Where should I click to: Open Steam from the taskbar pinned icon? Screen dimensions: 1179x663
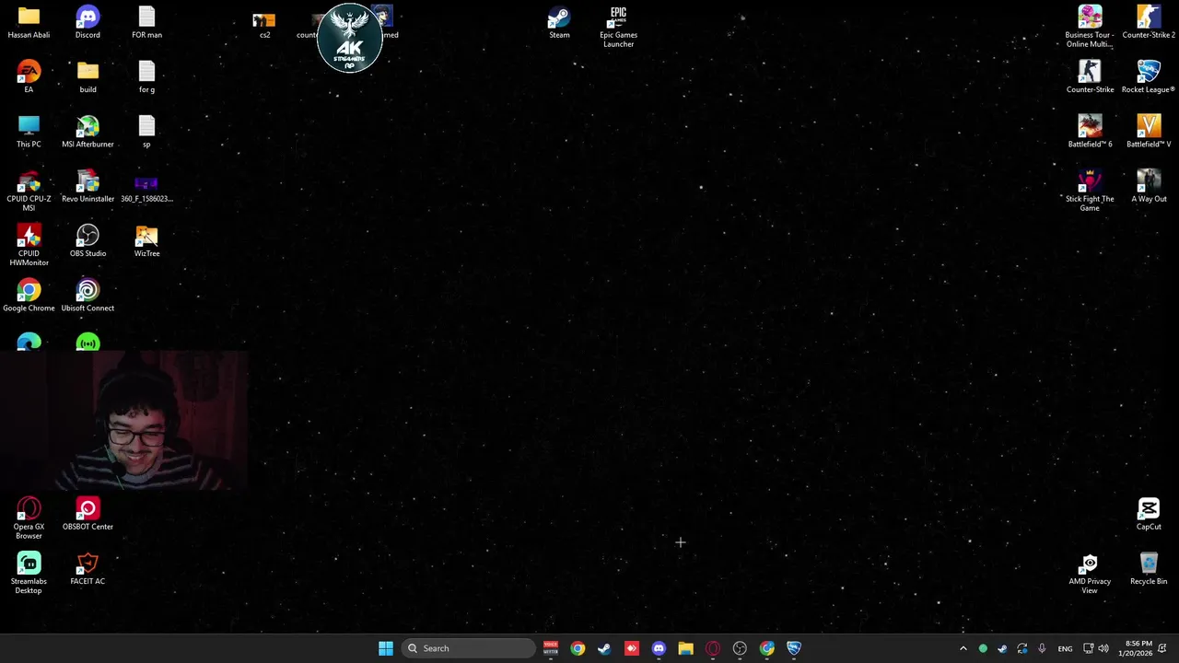click(x=604, y=648)
